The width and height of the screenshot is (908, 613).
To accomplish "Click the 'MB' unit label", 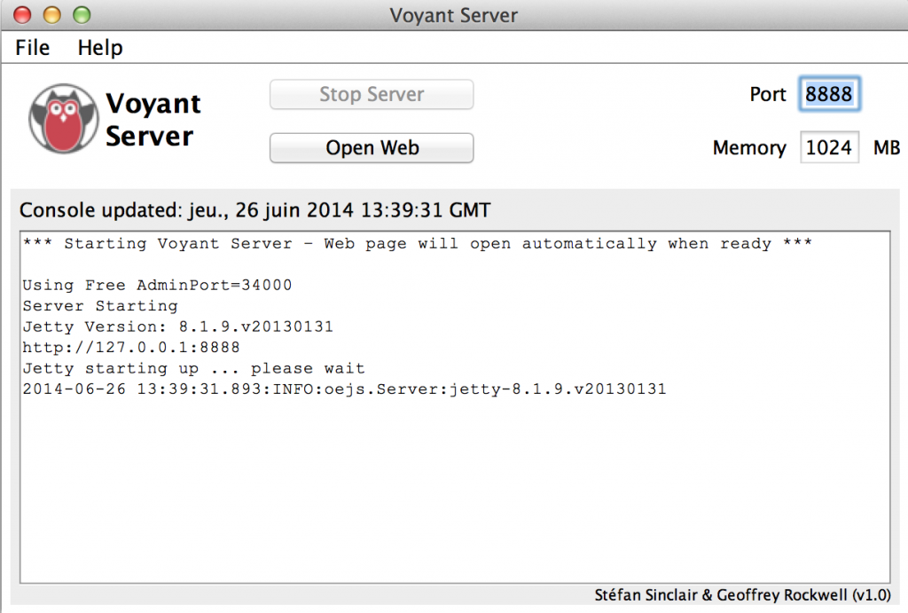I will pos(887,148).
